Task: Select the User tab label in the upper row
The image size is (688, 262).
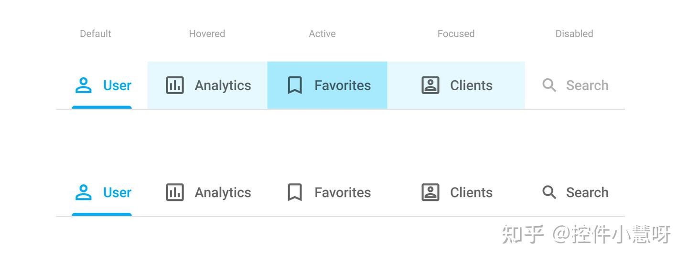Action: (x=117, y=85)
